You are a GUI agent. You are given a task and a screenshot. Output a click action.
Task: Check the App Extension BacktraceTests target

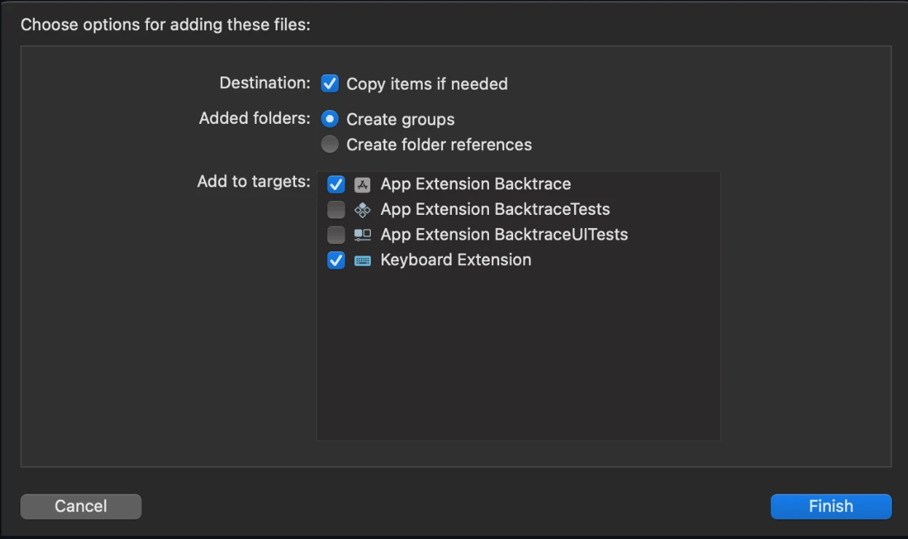(335, 210)
